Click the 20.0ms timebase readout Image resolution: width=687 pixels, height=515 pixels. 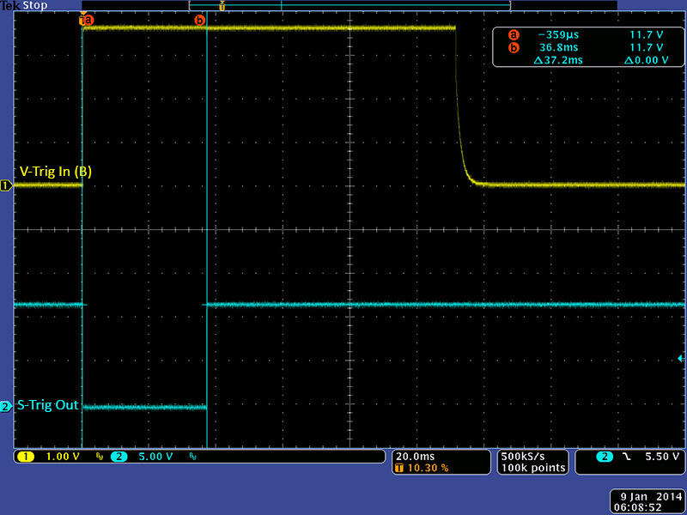coord(415,456)
